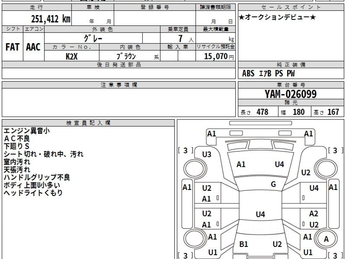Click the 内装色 header

(x=130, y=47)
